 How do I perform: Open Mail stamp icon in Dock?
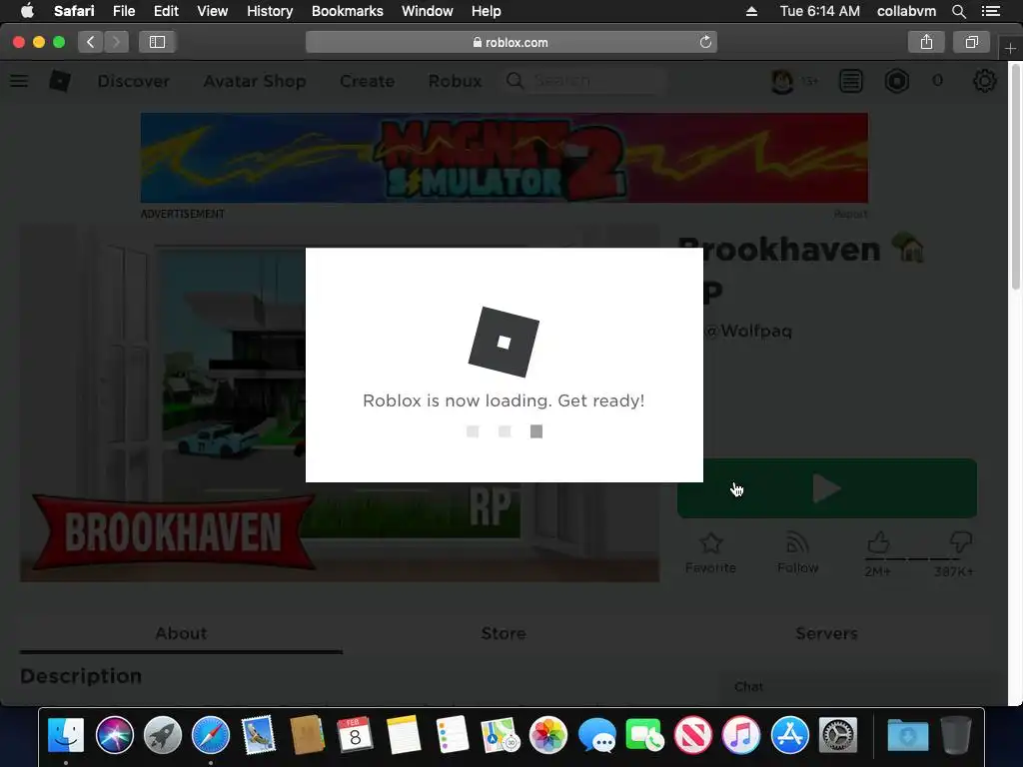[x=259, y=734]
